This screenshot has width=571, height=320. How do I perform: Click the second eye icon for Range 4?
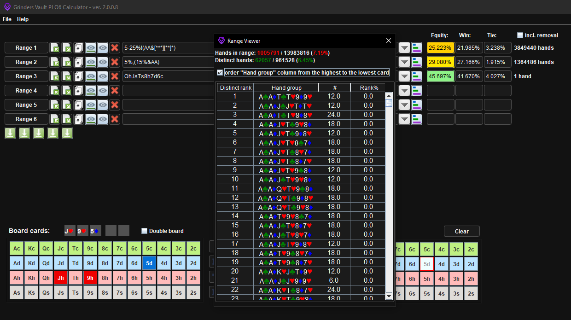click(x=102, y=90)
